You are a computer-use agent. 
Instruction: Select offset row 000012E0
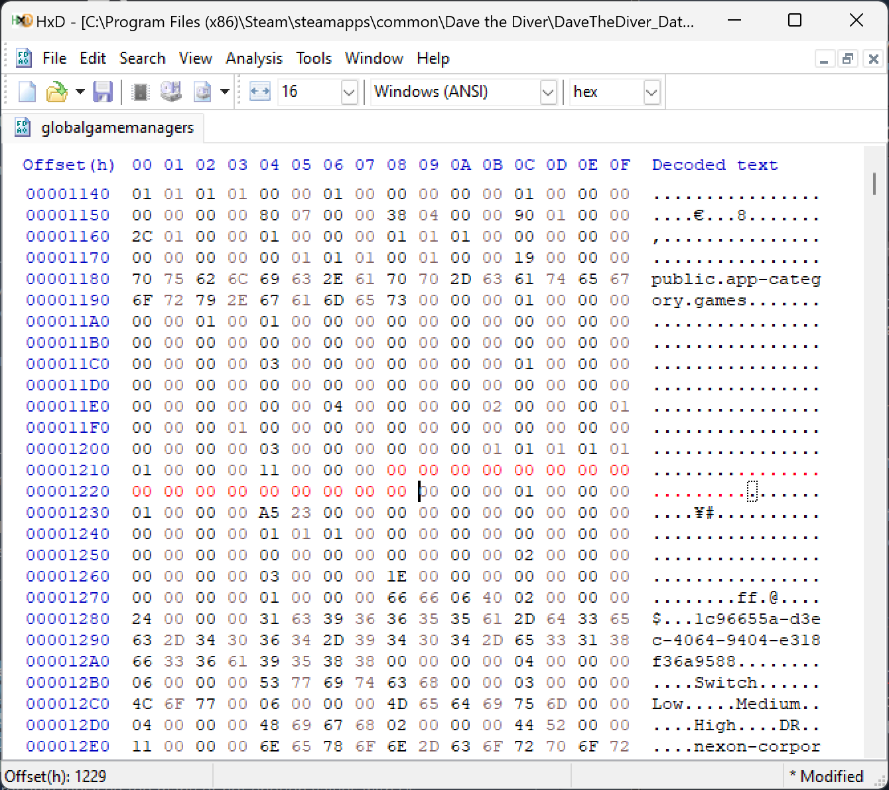point(68,746)
